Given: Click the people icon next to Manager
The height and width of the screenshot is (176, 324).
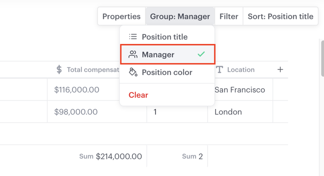Looking at the screenshot, I should pos(133,54).
